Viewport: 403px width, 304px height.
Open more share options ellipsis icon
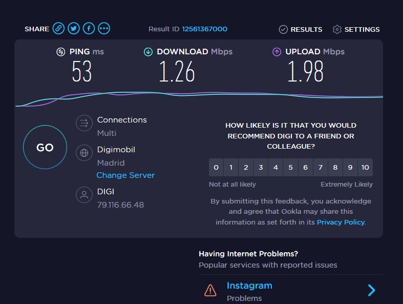pyautogui.click(x=104, y=29)
